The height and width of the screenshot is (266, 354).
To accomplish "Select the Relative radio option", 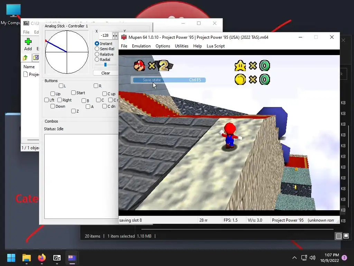I will 97,54.
